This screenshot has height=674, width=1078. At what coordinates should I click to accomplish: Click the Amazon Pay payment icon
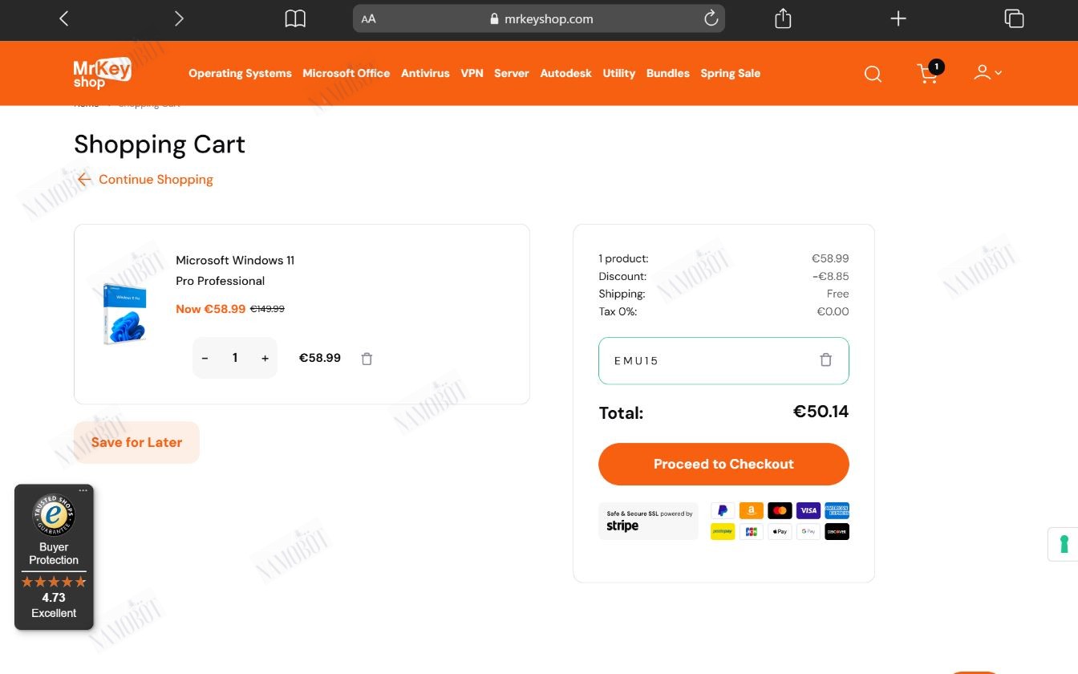tap(752, 510)
